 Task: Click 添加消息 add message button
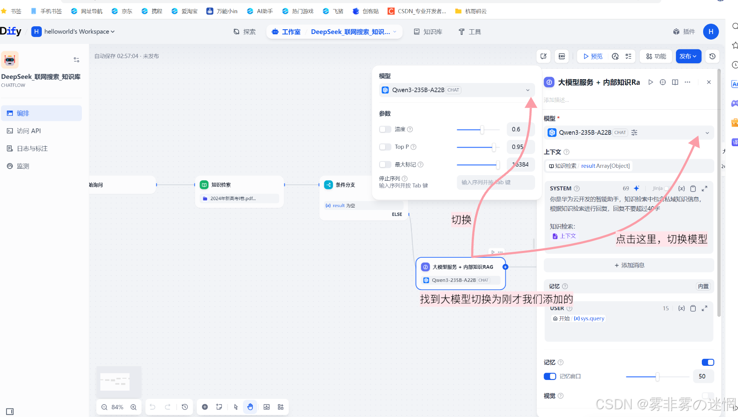[629, 265]
